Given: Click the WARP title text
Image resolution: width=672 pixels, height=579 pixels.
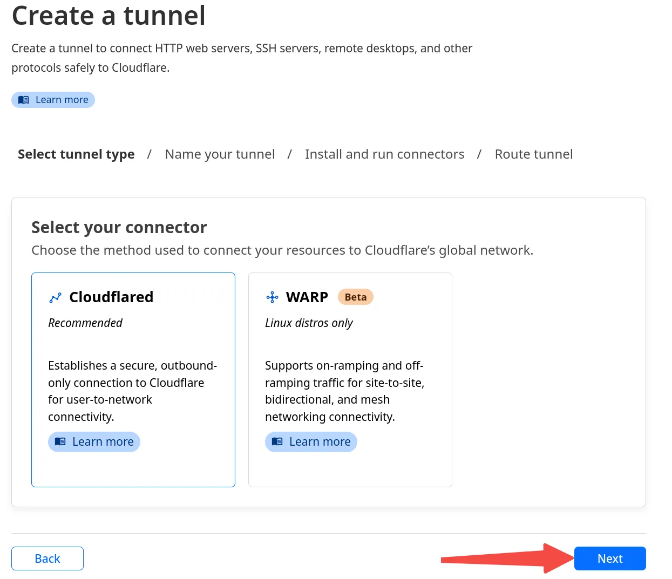Looking at the screenshot, I should [307, 297].
